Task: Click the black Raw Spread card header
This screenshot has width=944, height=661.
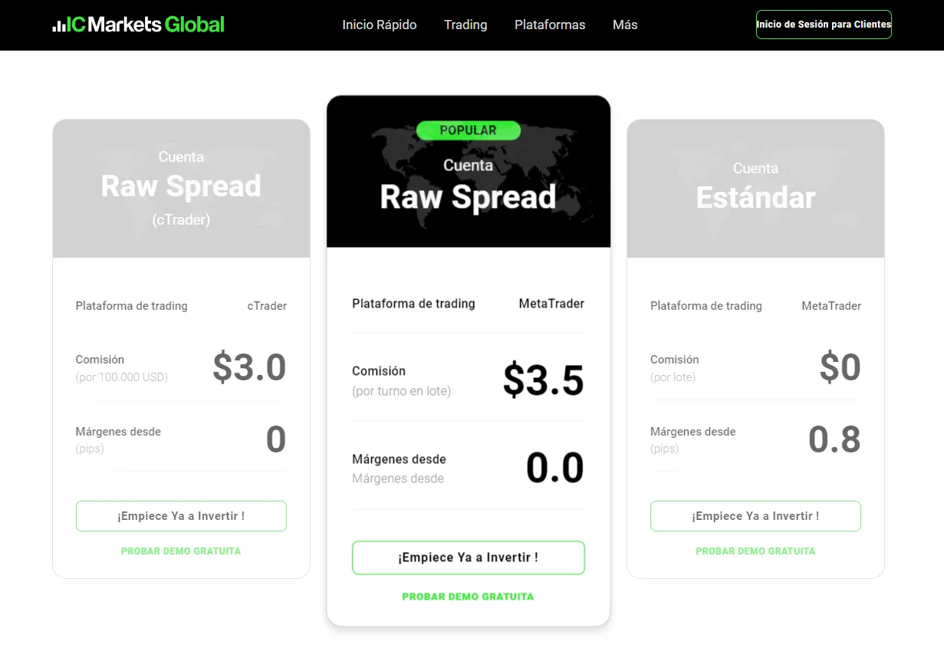Action: pyautogui.click(x=469, y=172)
